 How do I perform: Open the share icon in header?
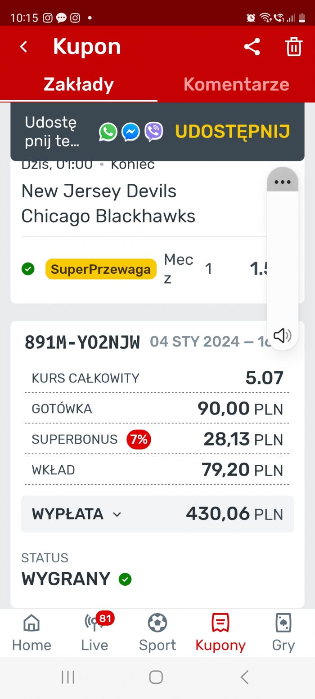point(252,47)
